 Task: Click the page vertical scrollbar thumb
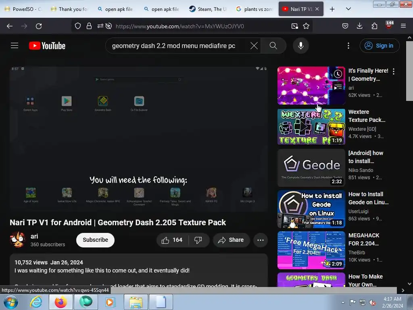(409, 71)
